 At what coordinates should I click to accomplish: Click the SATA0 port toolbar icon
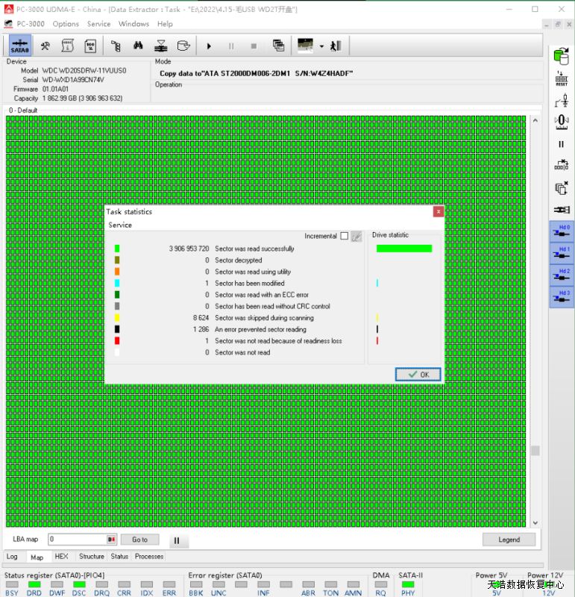(x=19, y=46)
